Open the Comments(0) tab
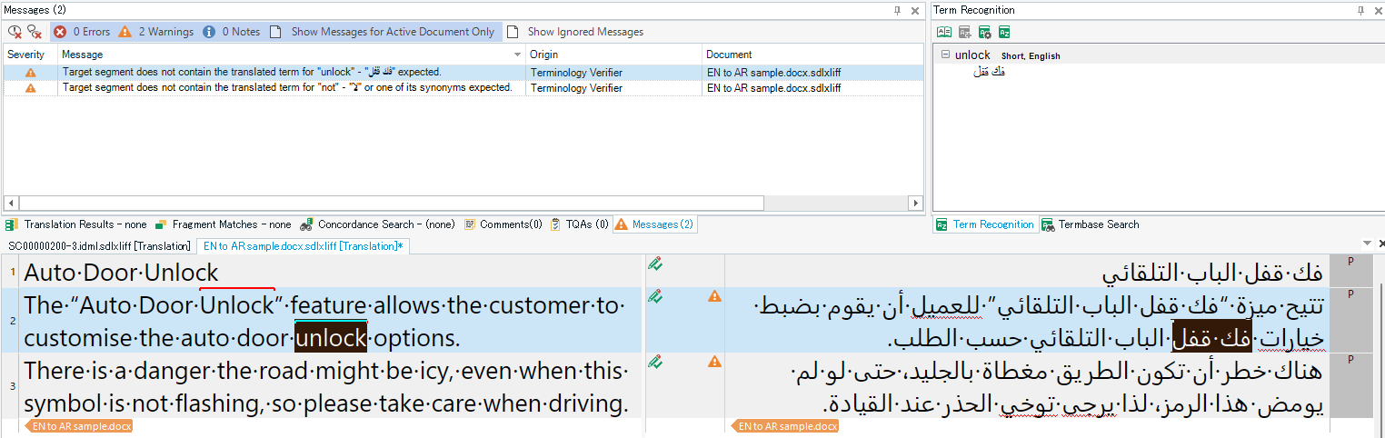Image resolution: width=1385 pixels, height=438 pixels. 503,224
